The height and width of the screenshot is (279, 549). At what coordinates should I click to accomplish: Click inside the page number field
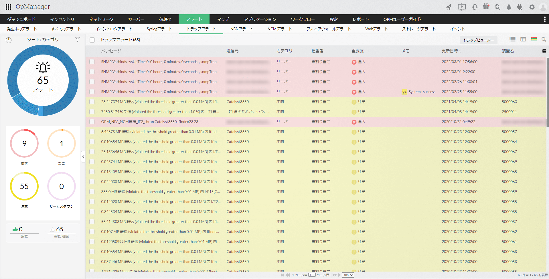tap(312, 275)
